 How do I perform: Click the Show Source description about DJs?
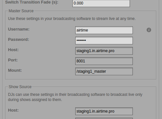click(75, 97)
